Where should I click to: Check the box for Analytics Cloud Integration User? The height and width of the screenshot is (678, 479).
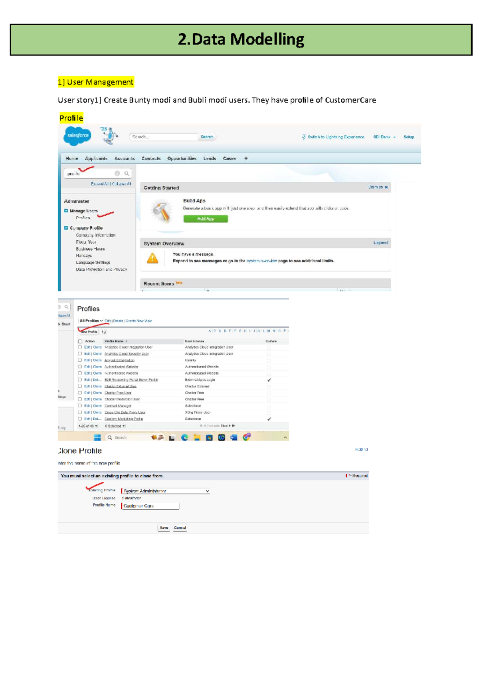point(80,347)
